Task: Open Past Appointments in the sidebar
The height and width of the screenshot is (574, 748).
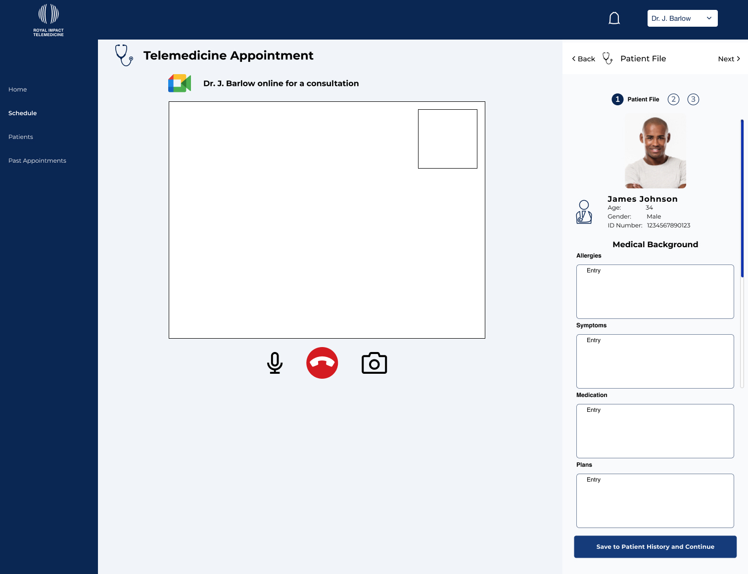Action: (37, 161)
